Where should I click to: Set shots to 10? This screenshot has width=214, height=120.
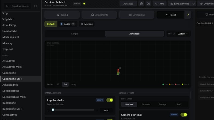click(58, 84)
